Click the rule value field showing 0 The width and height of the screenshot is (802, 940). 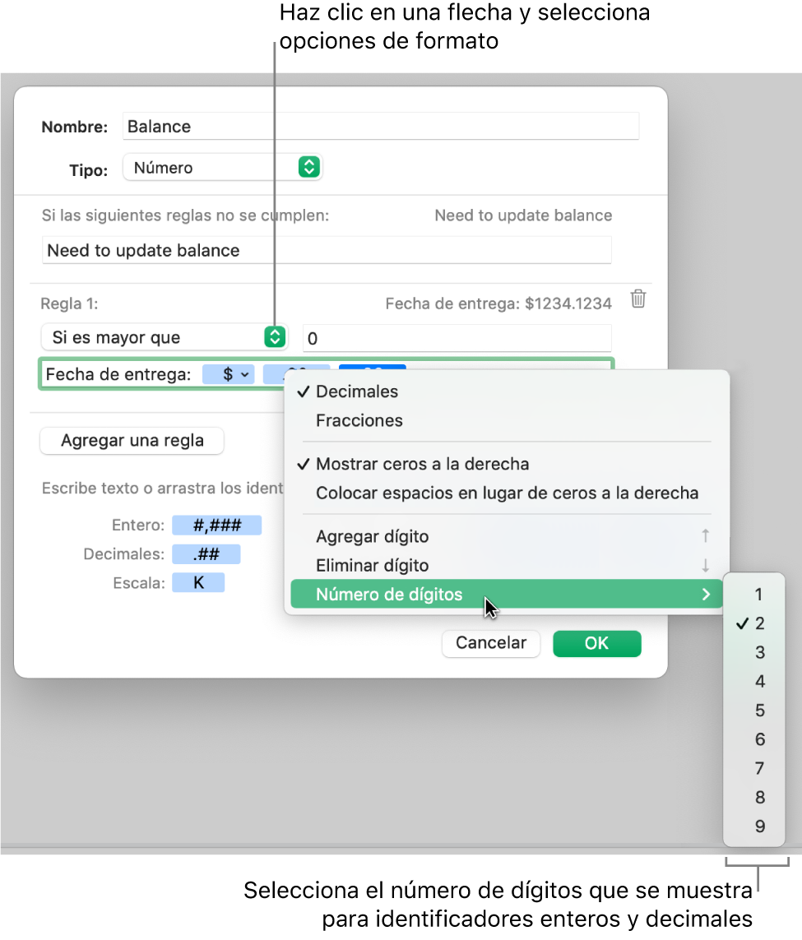click(x=457, y=339)
